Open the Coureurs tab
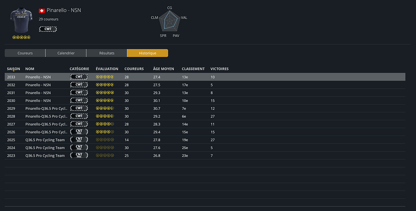This screenshot has width=416, height=211. click(25, 53)
